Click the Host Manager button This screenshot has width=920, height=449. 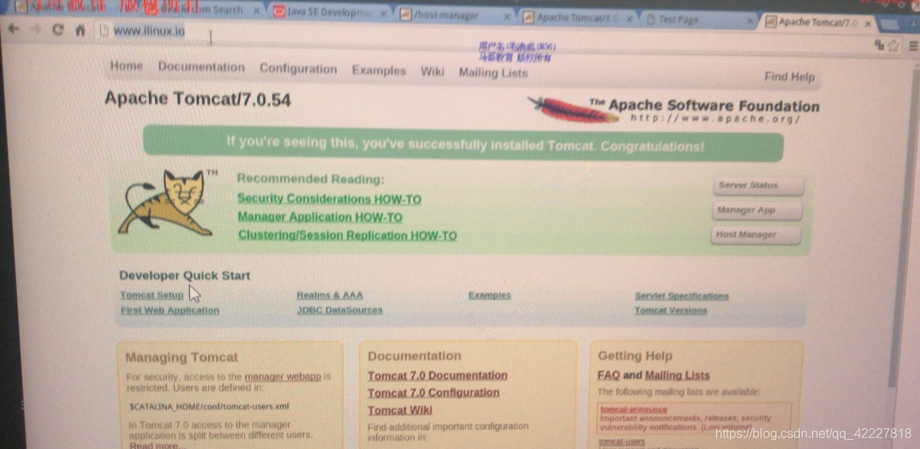click(756, 234)
